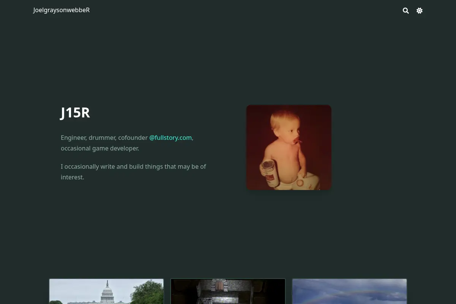The height and width of the screenshot is (304, 456).
Task: Click the word "cofounder" in the bio
Action: [133, 138]
